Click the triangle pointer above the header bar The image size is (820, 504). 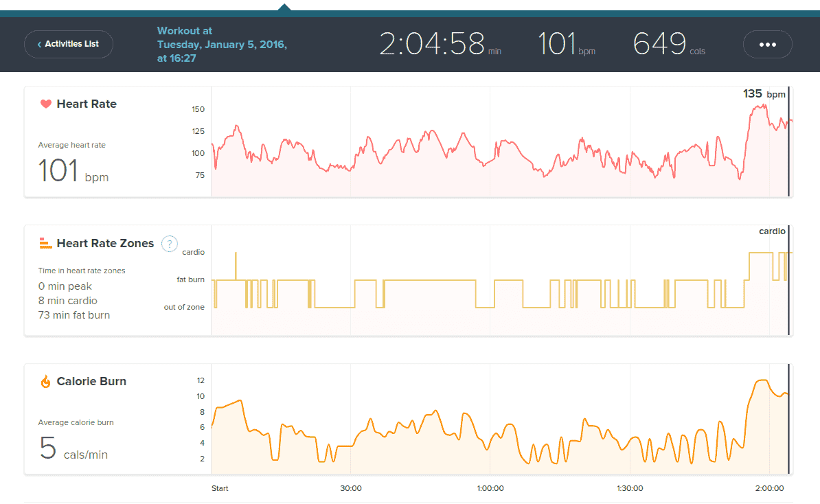point(284,7)
